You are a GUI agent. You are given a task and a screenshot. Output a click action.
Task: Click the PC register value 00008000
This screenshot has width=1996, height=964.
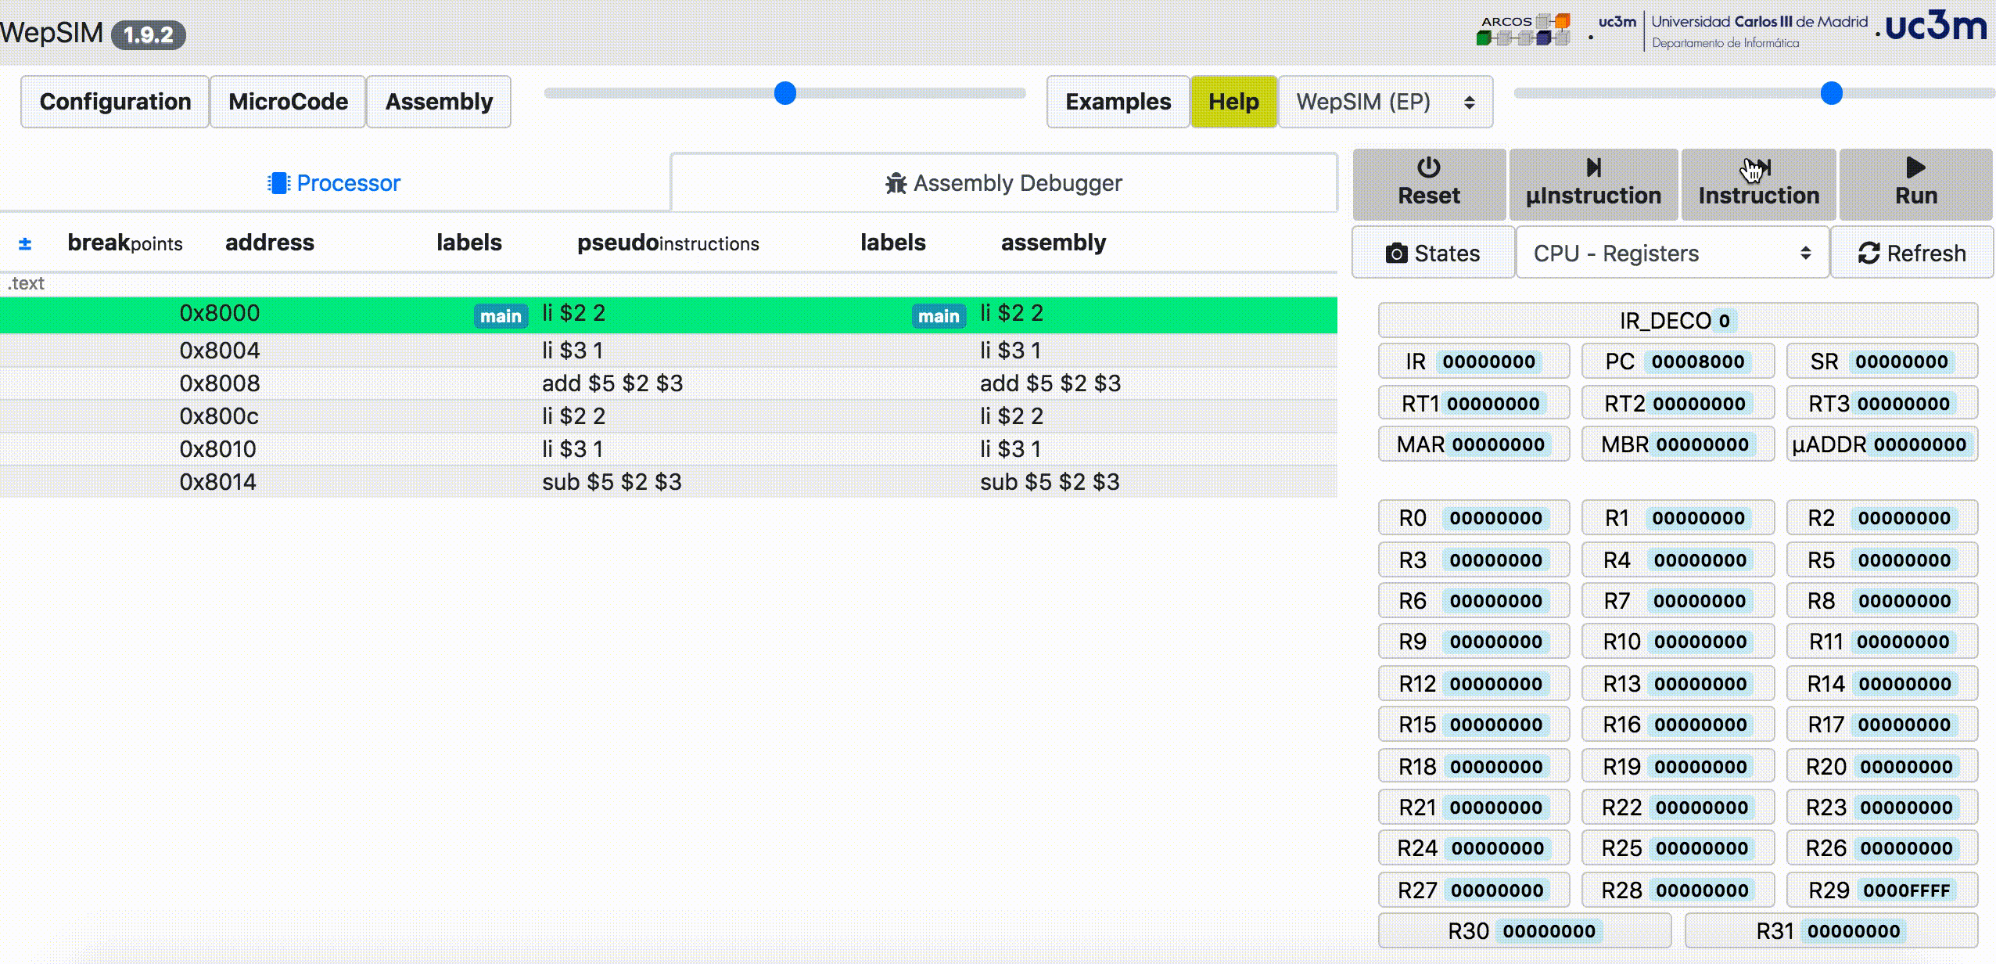1697,361
